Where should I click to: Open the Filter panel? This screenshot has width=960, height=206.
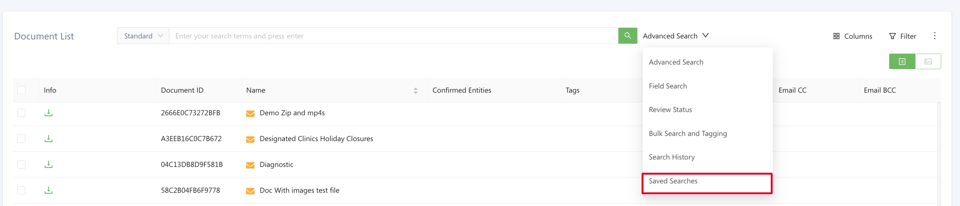(x=902, y=36)
